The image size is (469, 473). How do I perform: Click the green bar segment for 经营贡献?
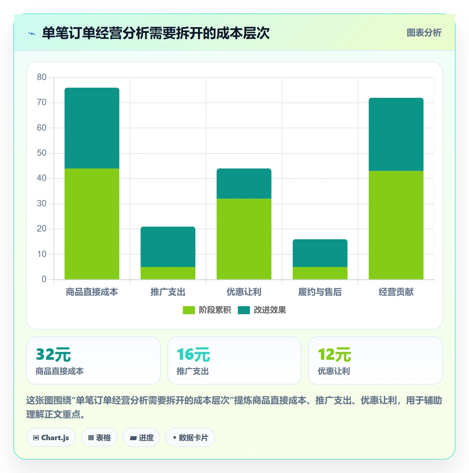pos(396,225)
